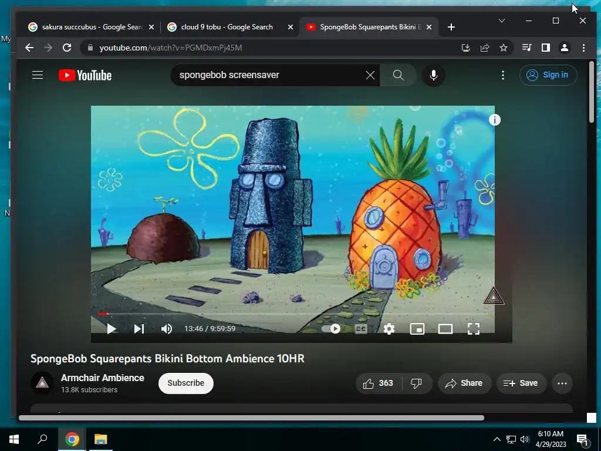The image size is (601, 451).
Task: View site information lock icon
Action: click(x=90, y=48)
